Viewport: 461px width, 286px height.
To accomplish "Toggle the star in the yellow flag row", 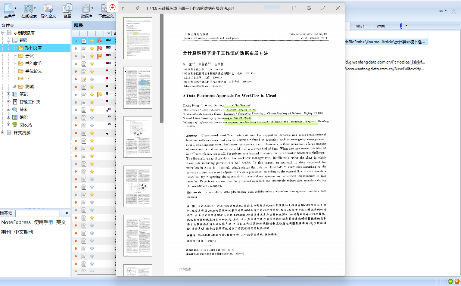I will click(92, 94).
